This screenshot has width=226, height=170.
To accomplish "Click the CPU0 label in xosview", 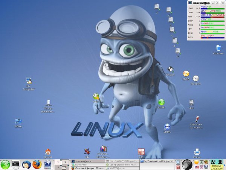I will click(x=190, y=12).
